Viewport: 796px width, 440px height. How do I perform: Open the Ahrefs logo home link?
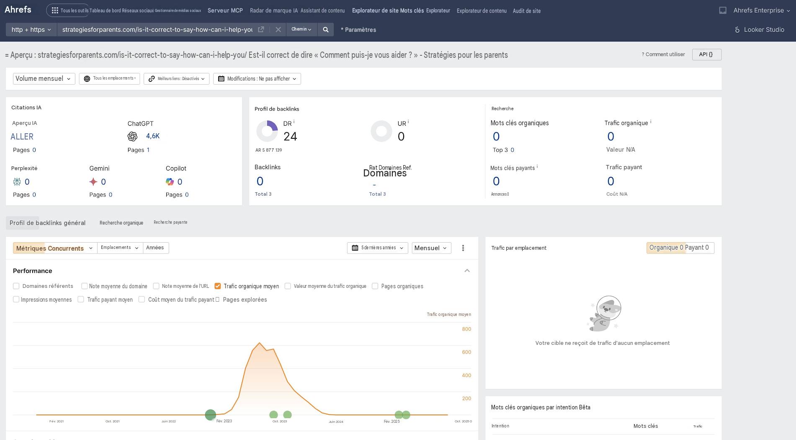(18, 10)
